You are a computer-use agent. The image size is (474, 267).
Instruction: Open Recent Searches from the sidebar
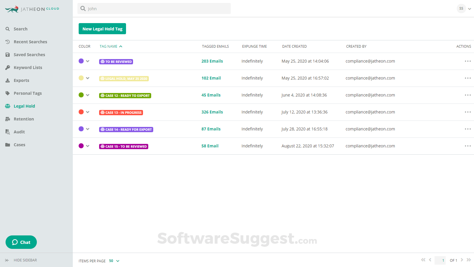30,42
